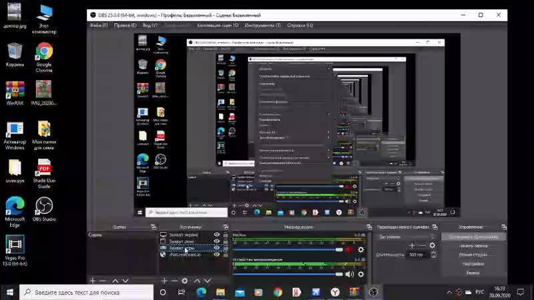
Task: Show hidden system tray icons chevron
Action: (x=449, y=292)
